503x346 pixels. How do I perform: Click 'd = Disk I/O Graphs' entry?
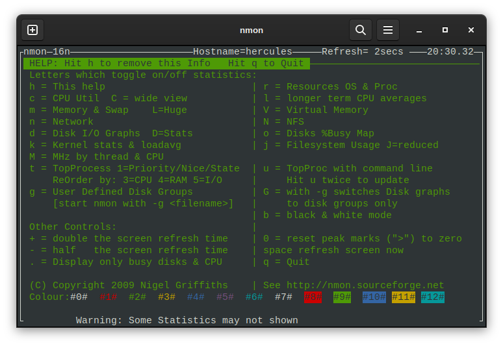[84, 133]
